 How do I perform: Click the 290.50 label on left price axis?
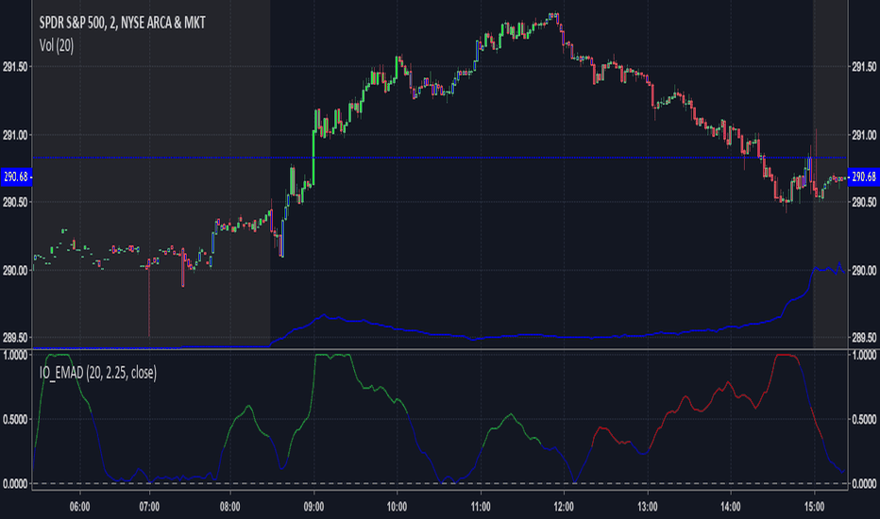[x=15, y=202]
